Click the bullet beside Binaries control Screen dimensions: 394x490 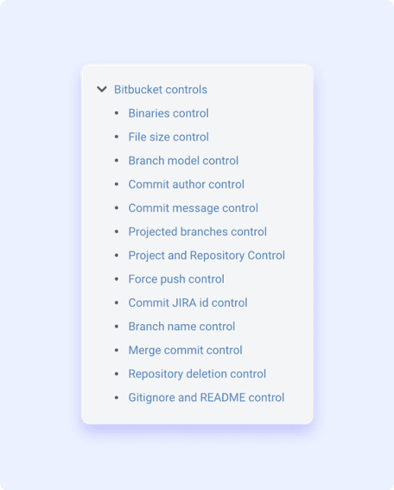click(117, 113)
